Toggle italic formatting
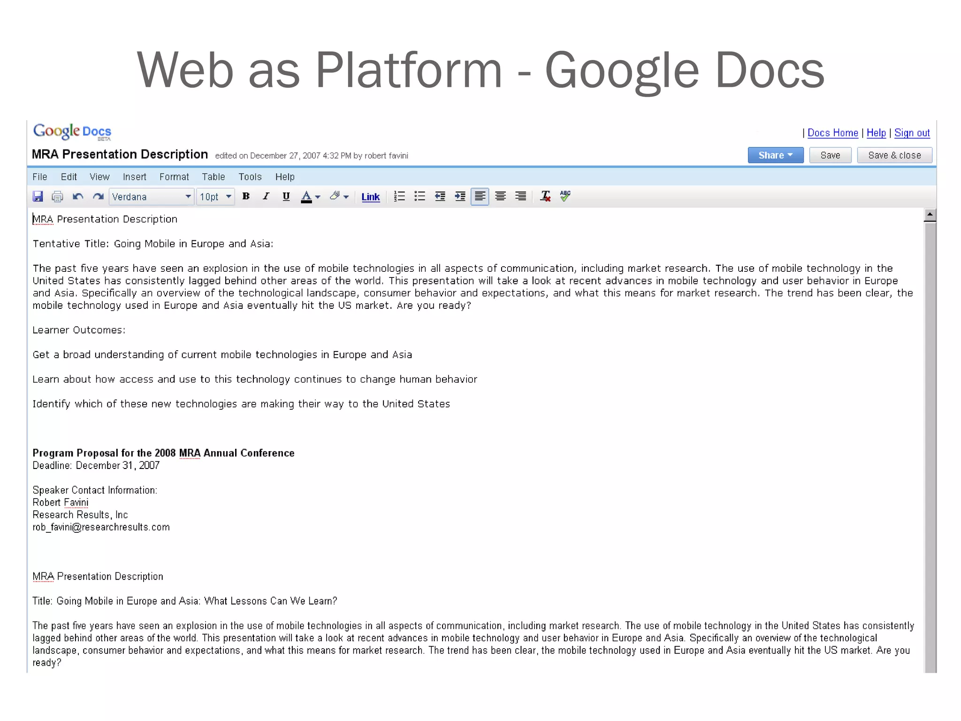 [266, 196]
